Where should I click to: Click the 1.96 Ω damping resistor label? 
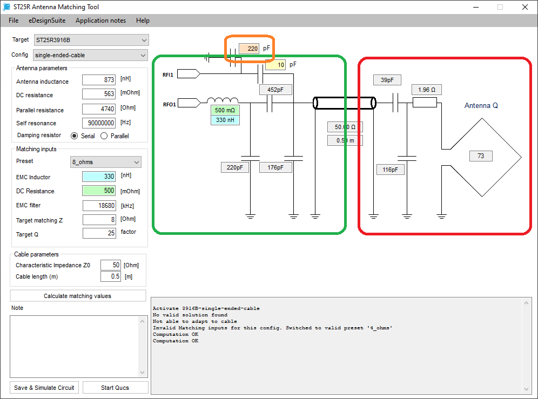(427, 90)
